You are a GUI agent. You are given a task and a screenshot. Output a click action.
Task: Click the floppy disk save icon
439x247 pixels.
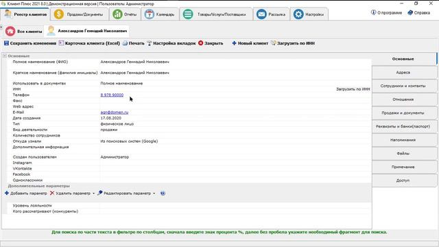(6, 43)
